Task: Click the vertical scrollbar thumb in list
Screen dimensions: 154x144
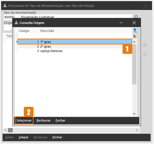Action: (x=134, y=64)
